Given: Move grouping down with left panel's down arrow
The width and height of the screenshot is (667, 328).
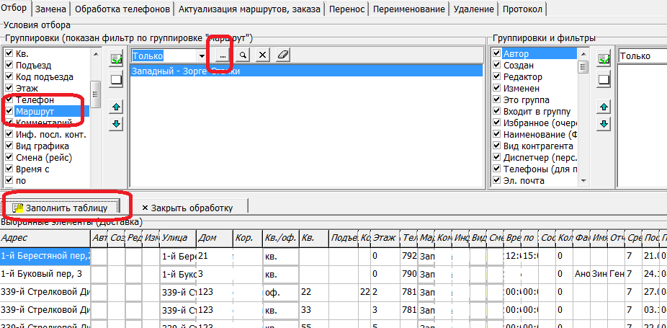Looking at the screenshot, I should [117, 124].
